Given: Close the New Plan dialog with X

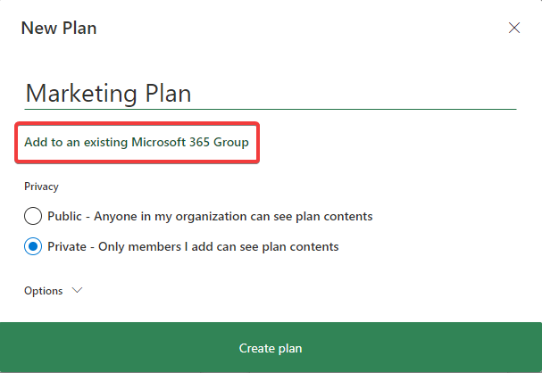Looking at the screenshot, I should (514, 28).
